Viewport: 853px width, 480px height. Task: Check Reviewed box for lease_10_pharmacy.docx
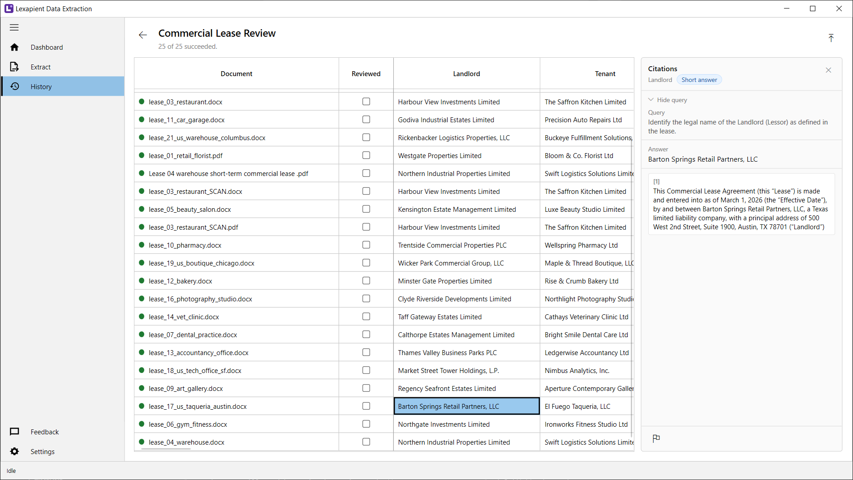click(366, 245)
